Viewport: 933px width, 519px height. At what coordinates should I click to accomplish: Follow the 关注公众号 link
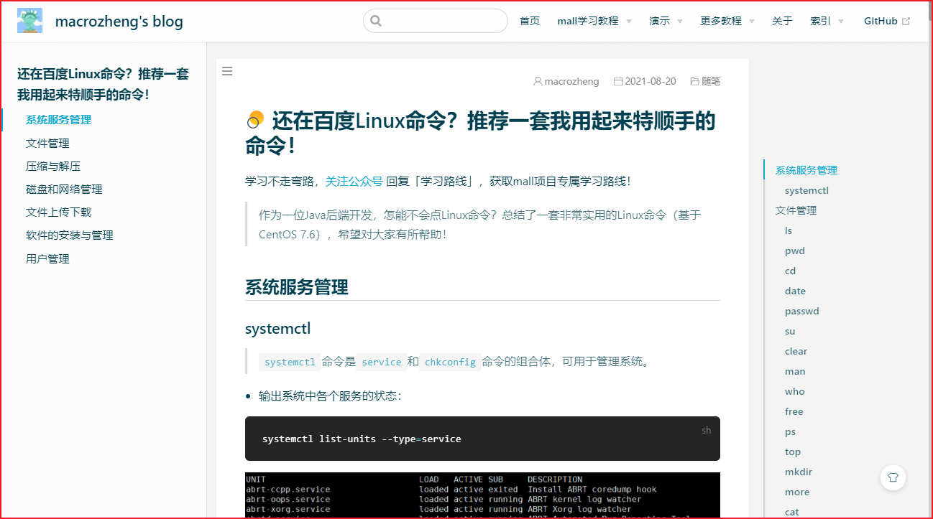(x=354, y=181)
